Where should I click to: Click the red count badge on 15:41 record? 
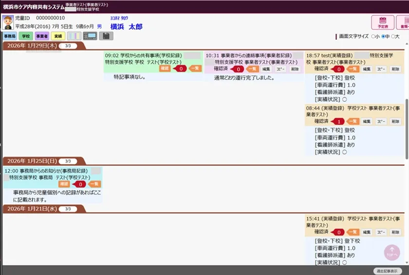(x=338, y=232)
